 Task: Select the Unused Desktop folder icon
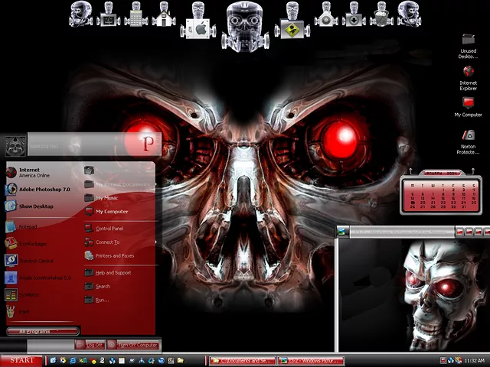[x=468, y=46]
